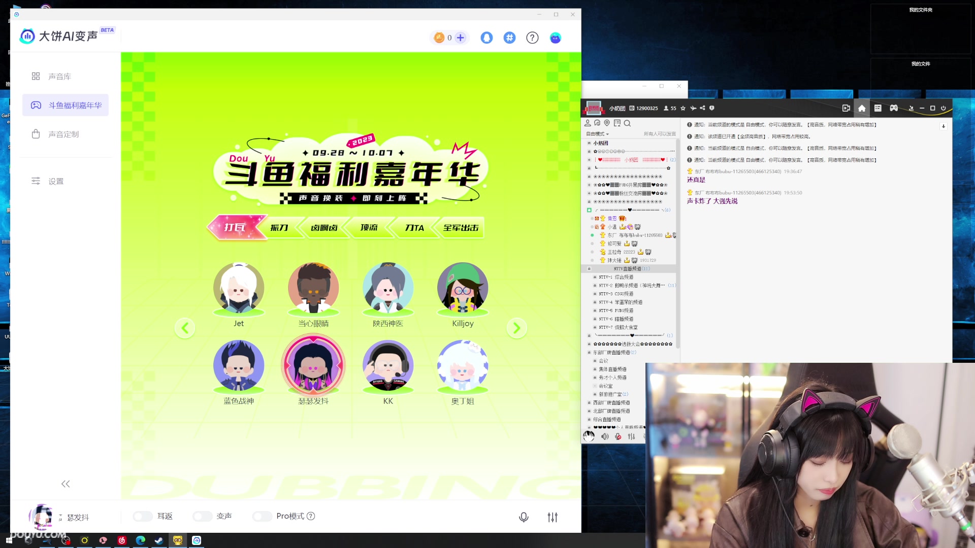Viewport: 975px width, 548px height.
Task: Click the YY game controller icon
Action: pos(894,108)
